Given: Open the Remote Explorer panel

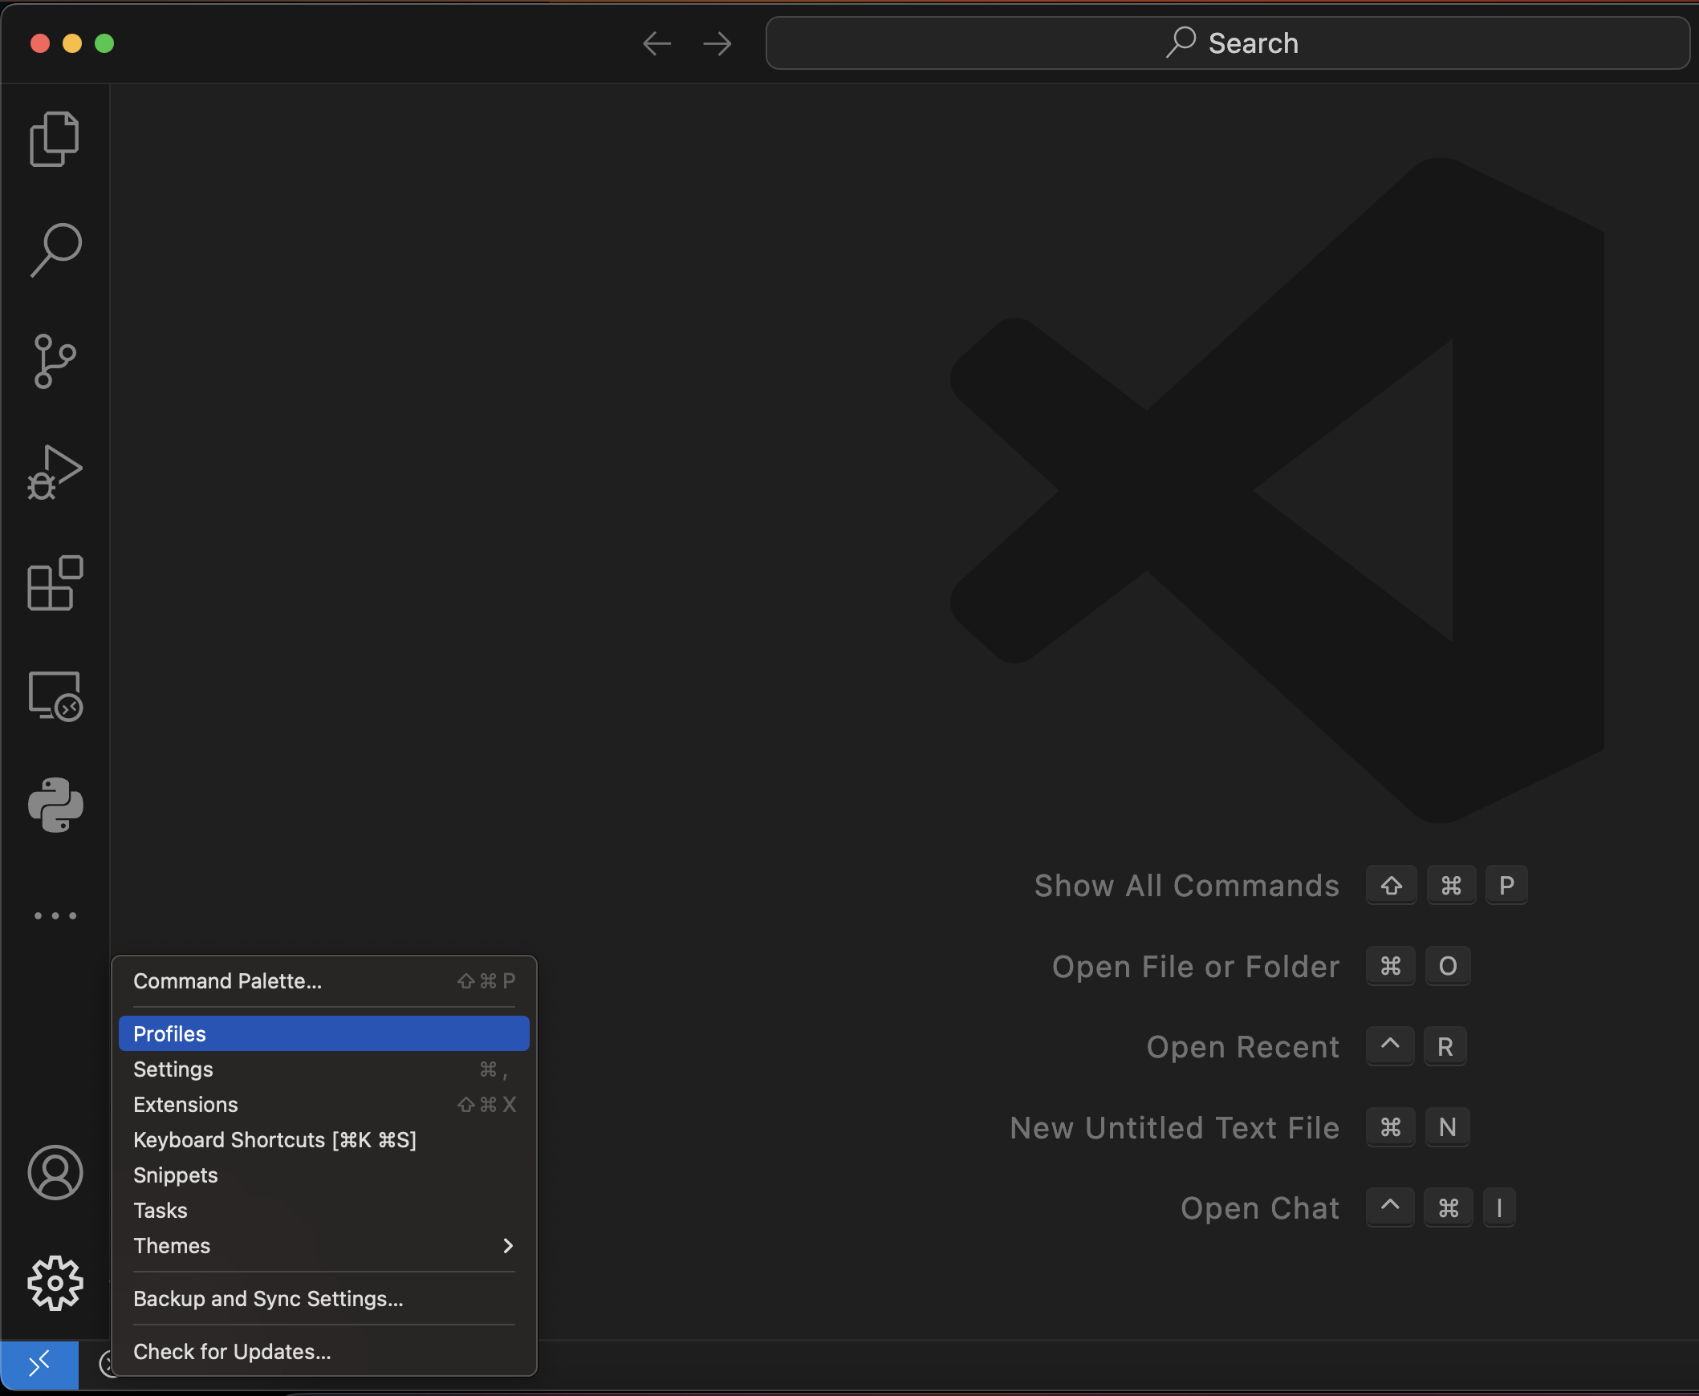Looking at the screenshot, I should point(55,695).
